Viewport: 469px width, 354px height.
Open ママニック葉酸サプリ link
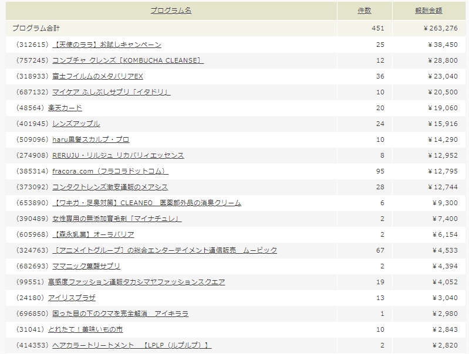(86, 267)
